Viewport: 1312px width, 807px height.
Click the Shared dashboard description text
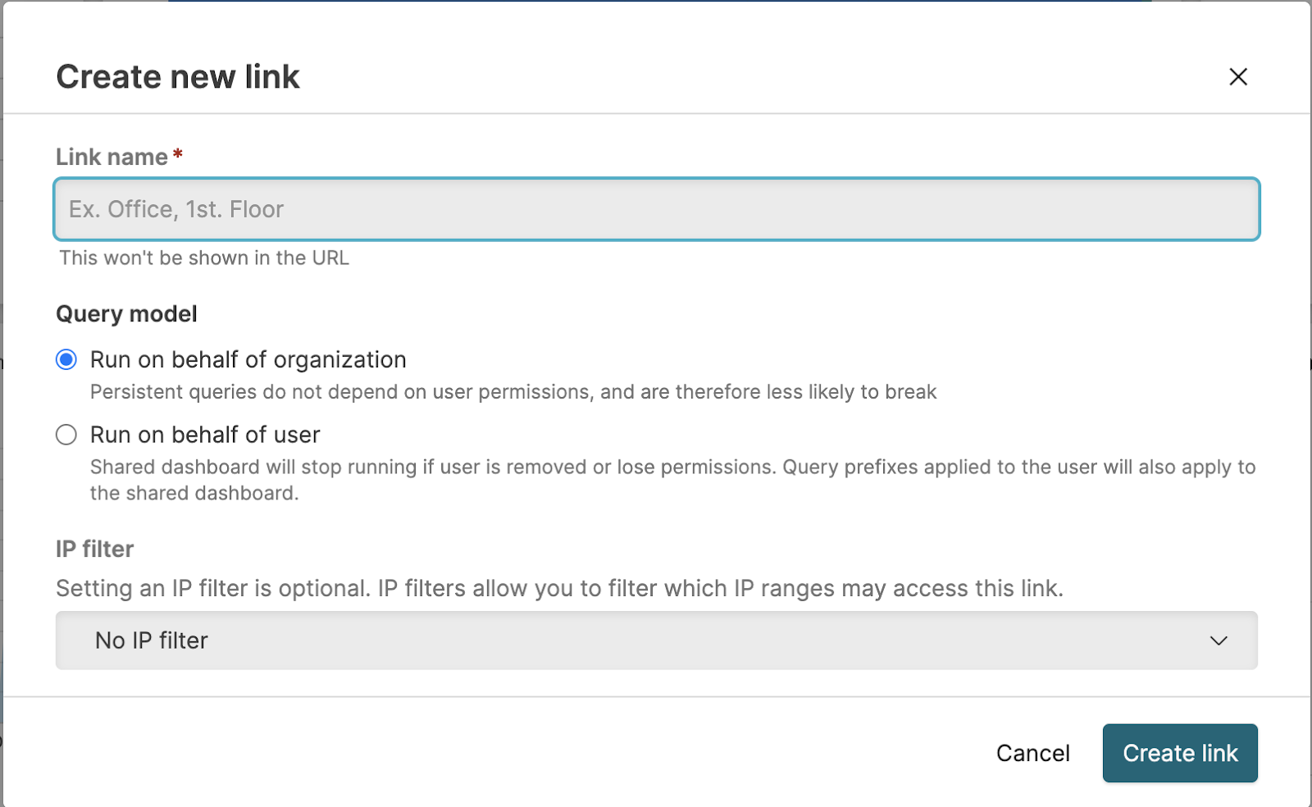tap(672, 467)
